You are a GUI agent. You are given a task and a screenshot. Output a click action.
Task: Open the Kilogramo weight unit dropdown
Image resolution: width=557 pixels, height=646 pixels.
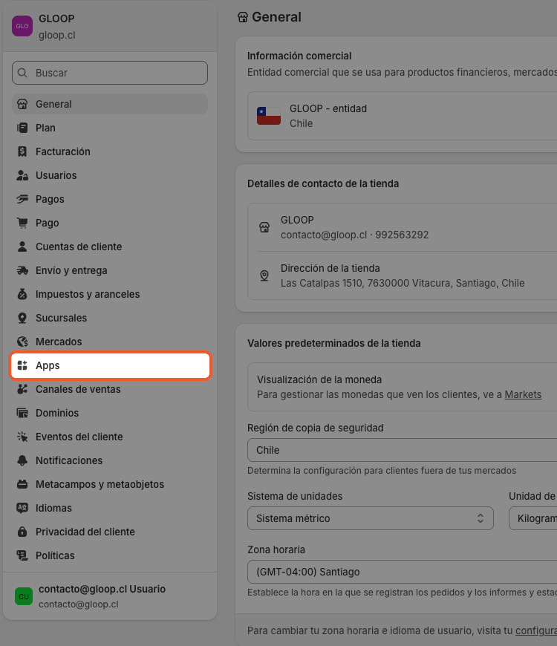point(533,518)
